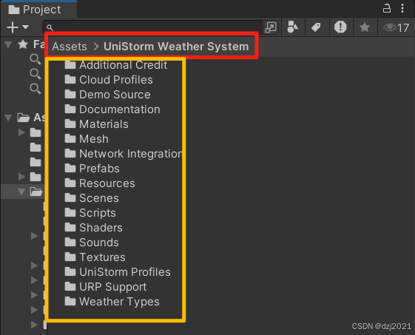This screenshot has width=415, height=335.
Task: Select the Prefabs folder
Action: pos(92,169)
